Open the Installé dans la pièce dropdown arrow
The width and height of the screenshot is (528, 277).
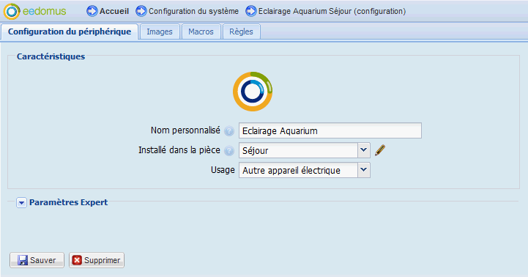tap(364, 150)
